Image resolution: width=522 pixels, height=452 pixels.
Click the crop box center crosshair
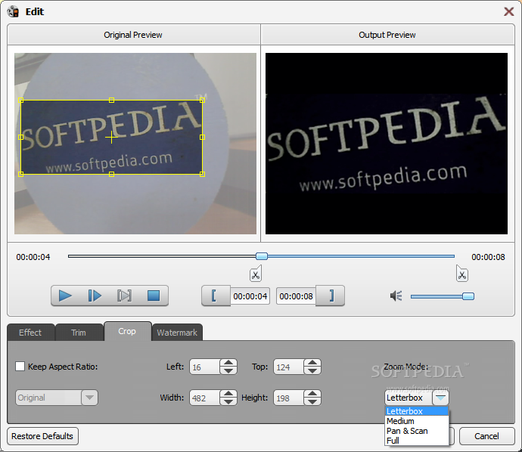click(x=111, y=137)
